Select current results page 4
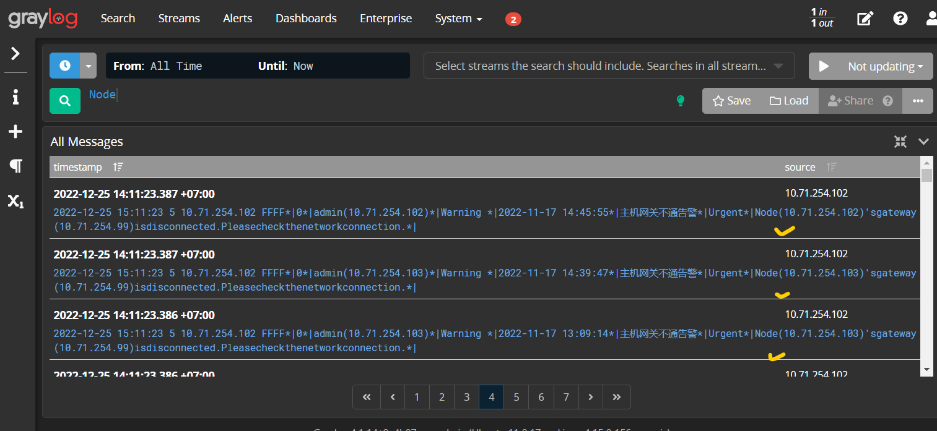The width and height of the screenshot is (937, 431). (492, 397)
